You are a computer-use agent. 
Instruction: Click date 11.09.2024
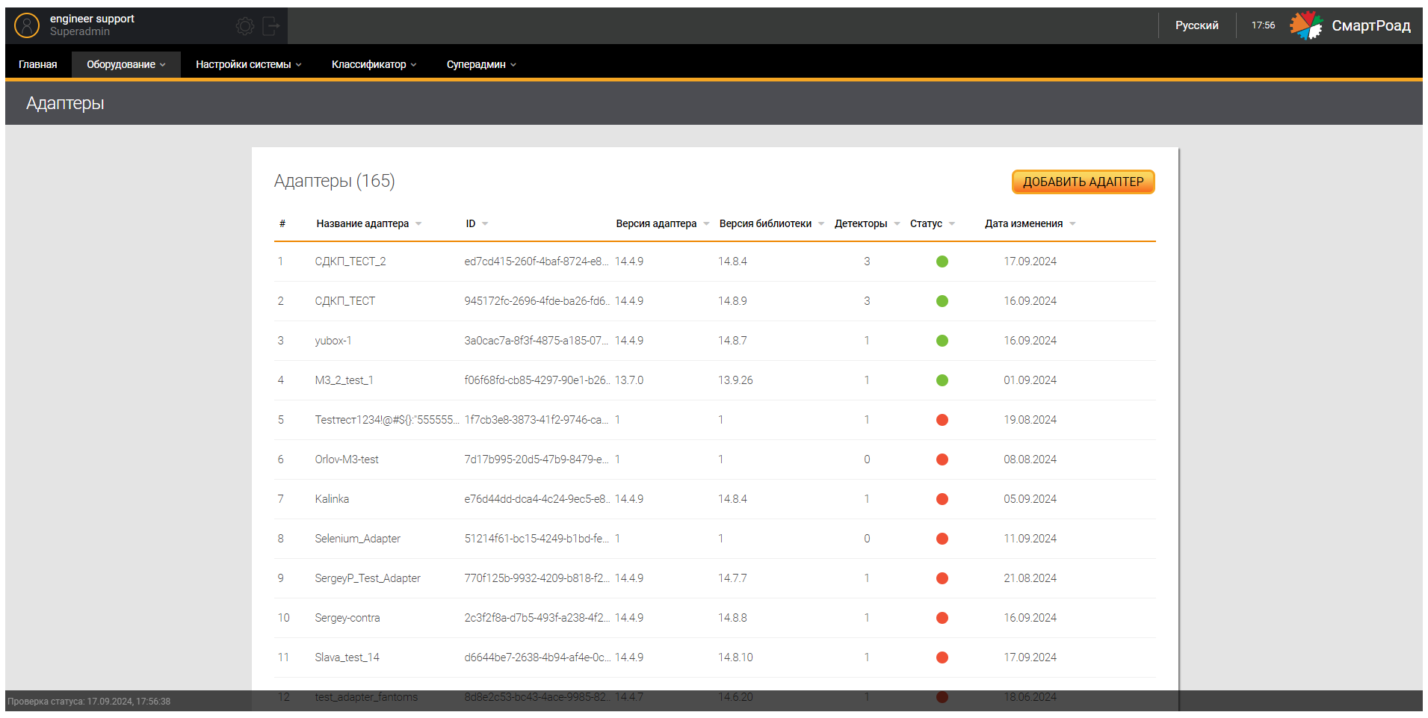tap(1030, 539)
